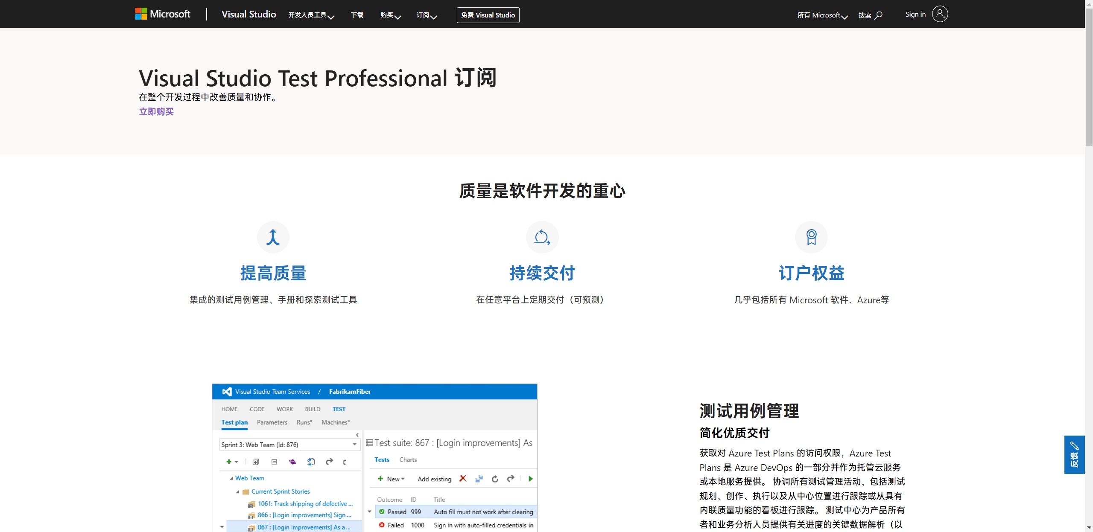
Task: Expand the 开发人员工具 dropdown menu
Action: tap(311, 15)
